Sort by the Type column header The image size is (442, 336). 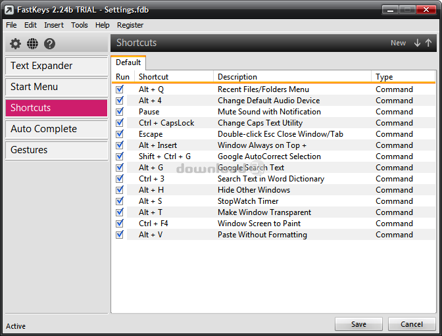[403, 77]
